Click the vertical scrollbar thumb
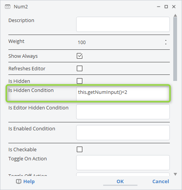This screenshot has width=182, height=190. point(175,49)
